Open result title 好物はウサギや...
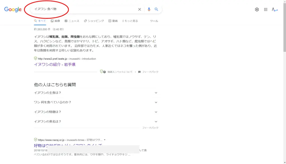This screenshot has height=164, width=286. coord(68,145)
